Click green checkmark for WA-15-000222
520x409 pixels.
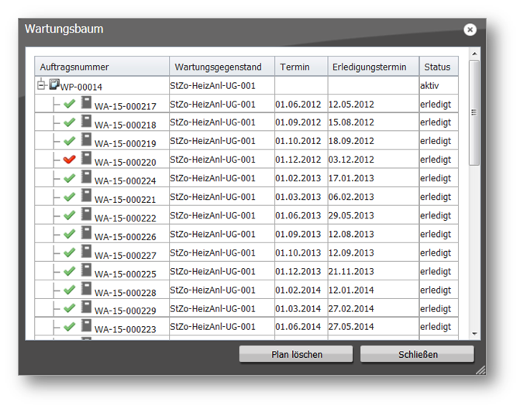69,215
